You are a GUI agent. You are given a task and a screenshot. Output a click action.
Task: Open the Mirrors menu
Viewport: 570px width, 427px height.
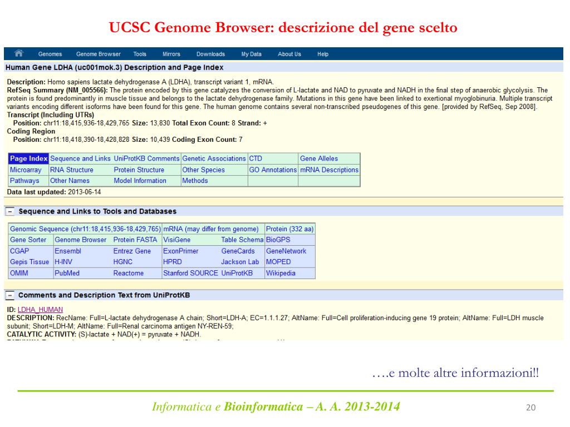point(171,54)
